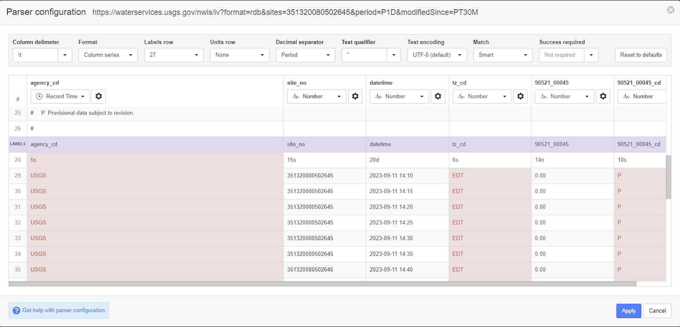
Task: Click the help question-mark icon
Action: click(17, 310)
